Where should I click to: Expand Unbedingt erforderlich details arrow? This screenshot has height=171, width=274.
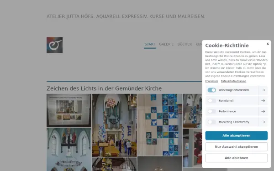[263, 90]
